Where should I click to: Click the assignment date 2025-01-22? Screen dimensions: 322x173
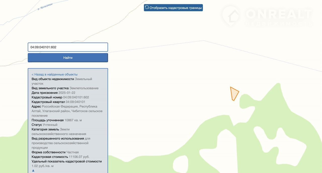tap(67, 93)
